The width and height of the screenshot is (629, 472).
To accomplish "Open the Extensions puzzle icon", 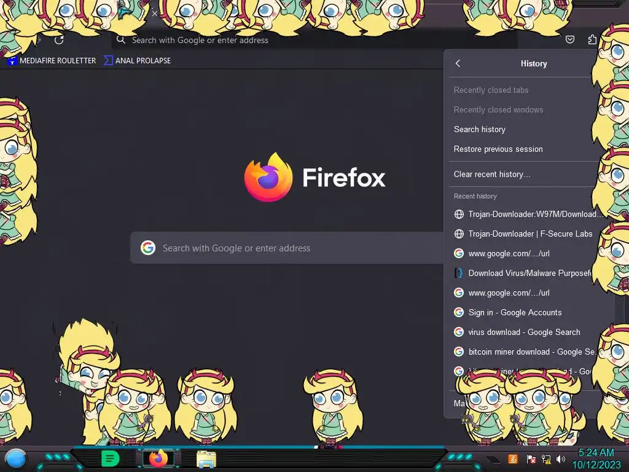I will (x=592, y=39).
